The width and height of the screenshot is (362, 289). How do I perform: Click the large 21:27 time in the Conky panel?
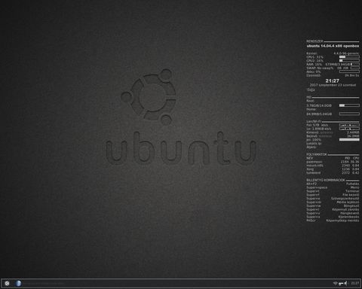332,81
